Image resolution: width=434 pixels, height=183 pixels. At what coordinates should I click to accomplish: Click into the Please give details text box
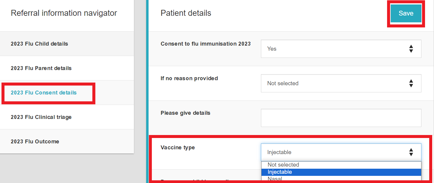(x=341, y=118)
